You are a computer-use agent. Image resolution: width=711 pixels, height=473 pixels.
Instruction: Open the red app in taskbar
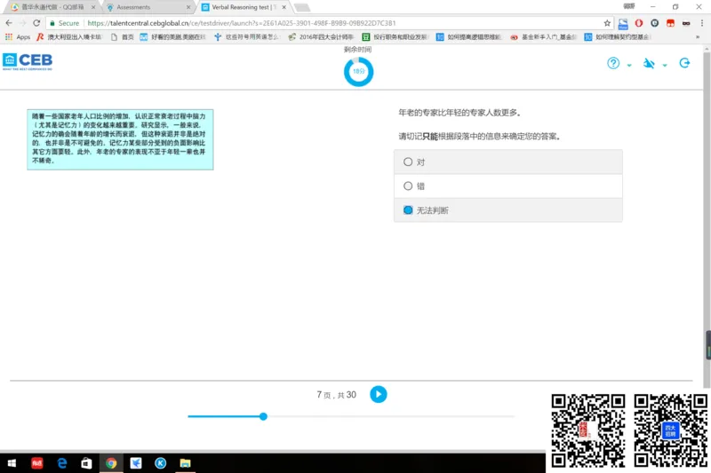coord(36,463)
